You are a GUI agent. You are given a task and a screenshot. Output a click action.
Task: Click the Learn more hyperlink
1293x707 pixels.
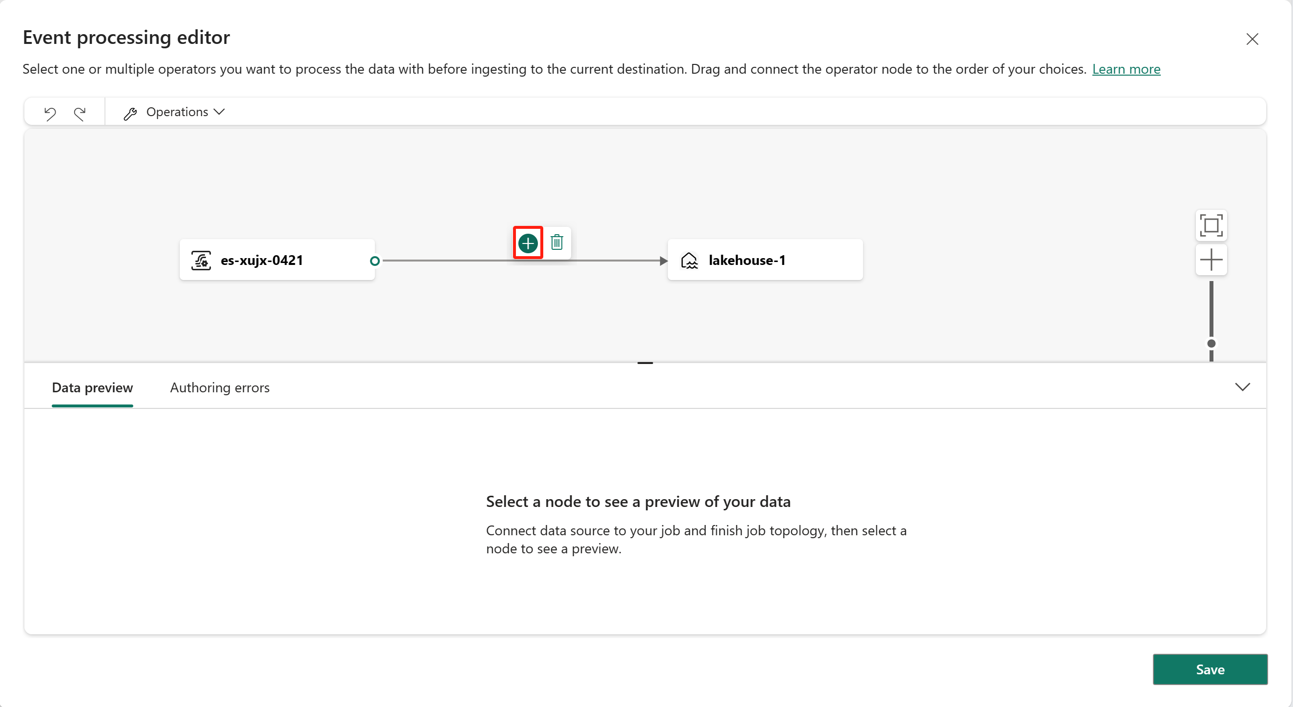[x=1128, y=68]
